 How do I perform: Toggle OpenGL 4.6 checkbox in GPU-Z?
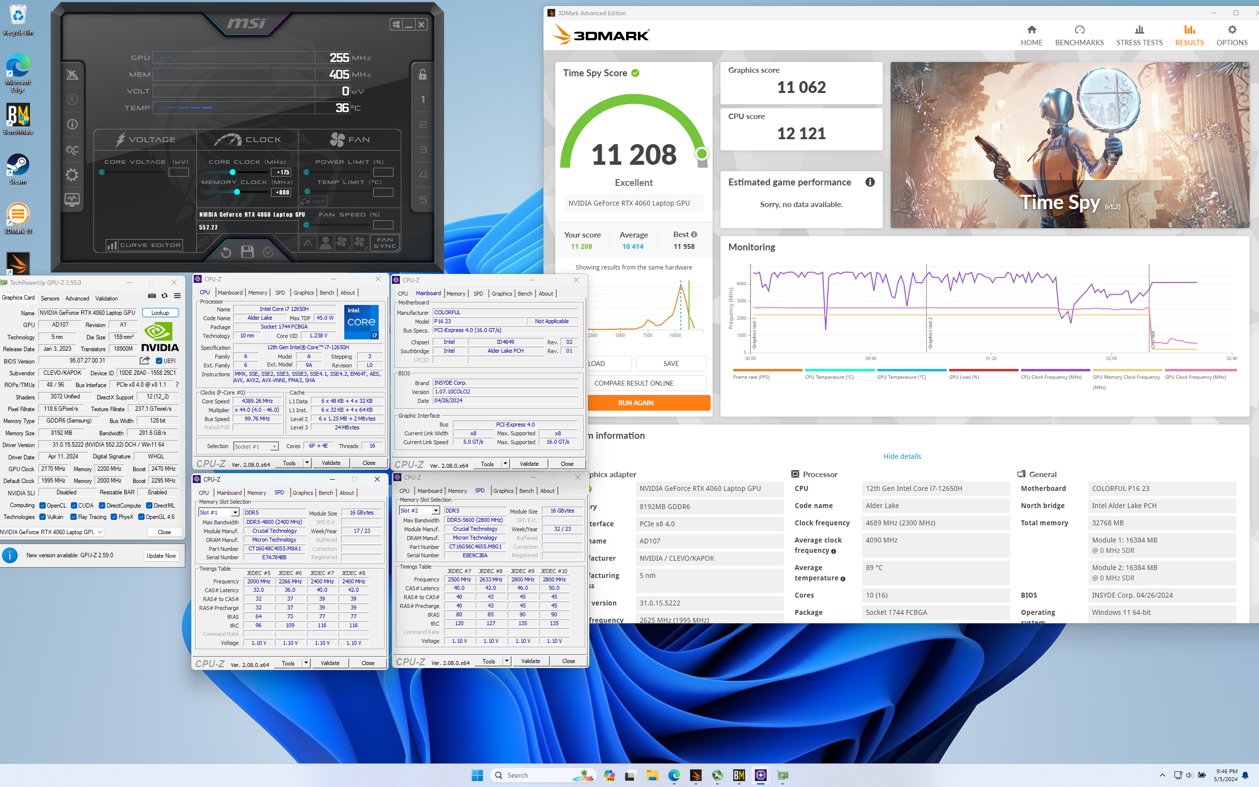141,517
